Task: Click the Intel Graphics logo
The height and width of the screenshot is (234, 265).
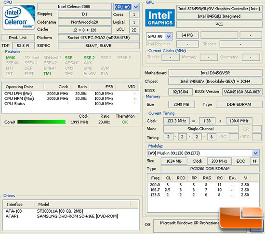Action: coord(160,18)
